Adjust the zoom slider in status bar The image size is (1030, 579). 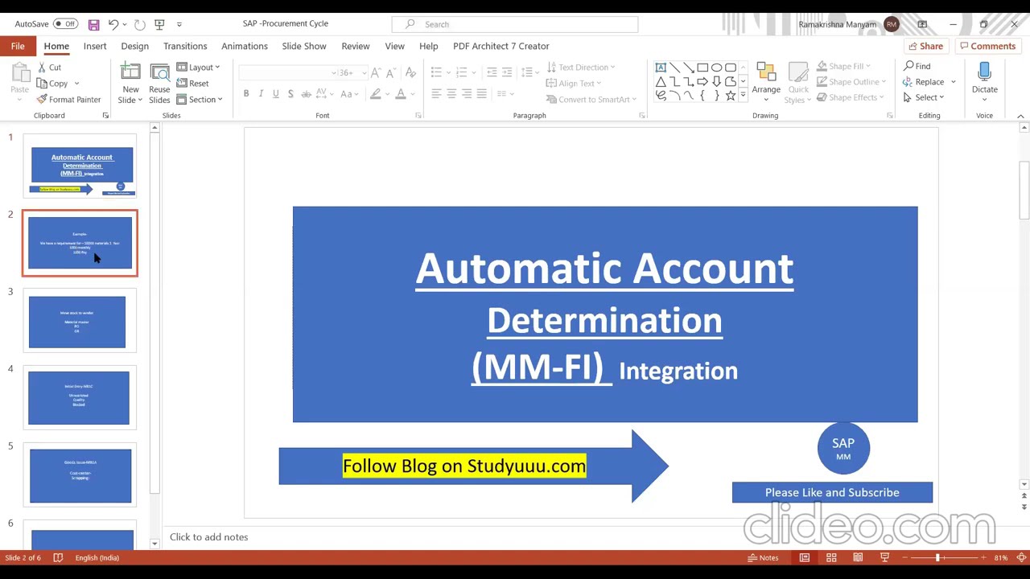click(x=937, y=558)
